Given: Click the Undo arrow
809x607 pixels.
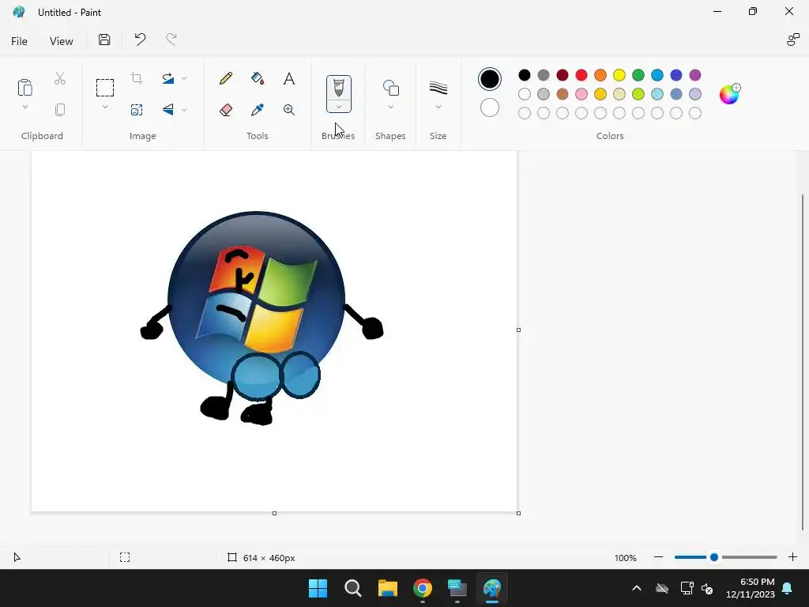Looking at the screenshot, I should coord(140,40).
